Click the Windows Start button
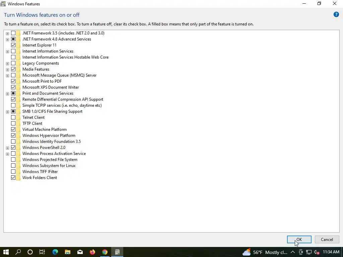This screenshot has height=257, width=343. coord(6,252)
